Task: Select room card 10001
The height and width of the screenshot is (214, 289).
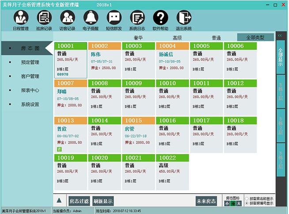Action: 71,60
